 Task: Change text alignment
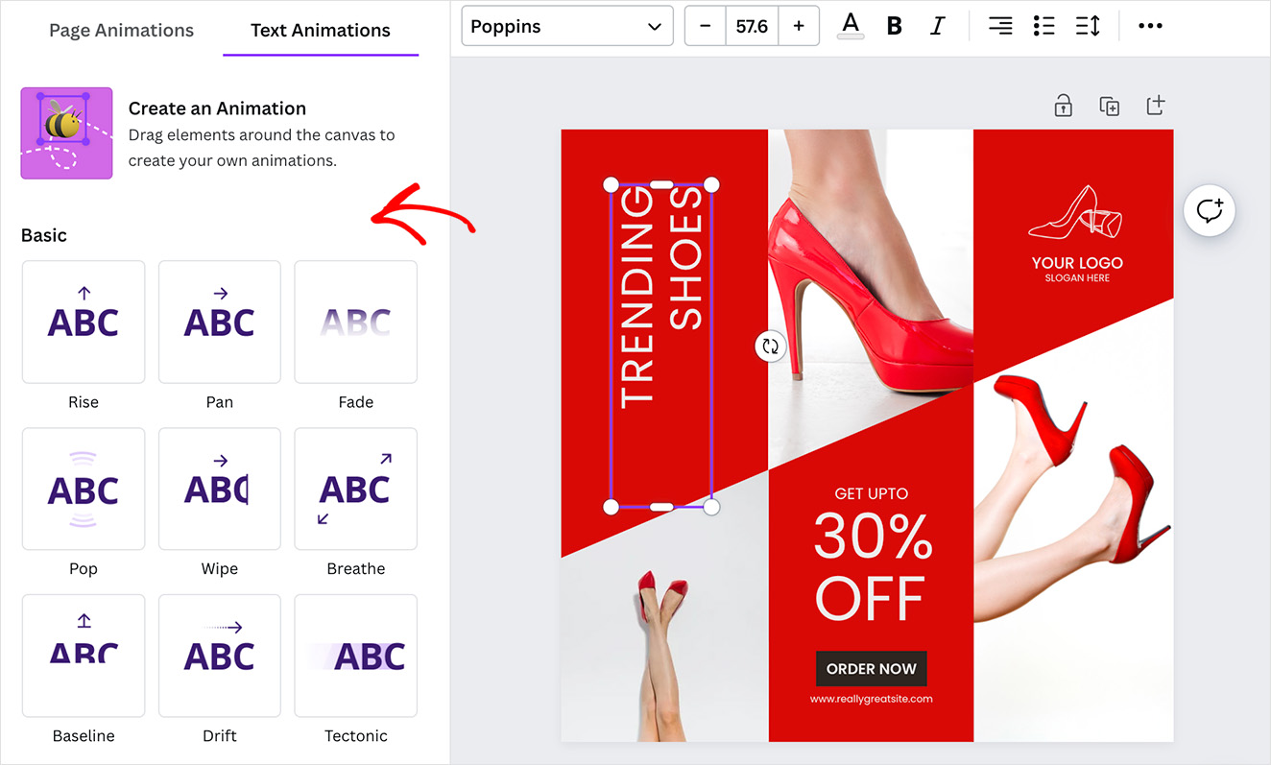(x=1000, y=27)
